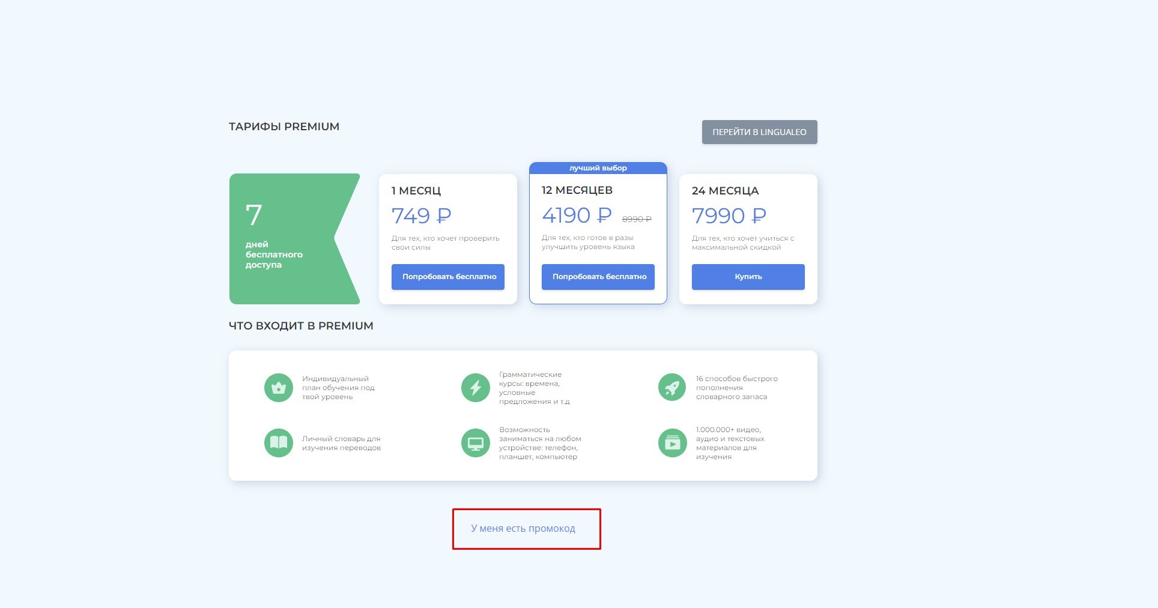Click the 749 ₽ price

pos(422,215)
